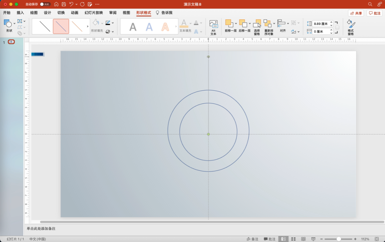Screen dimensions: 385x242
Task: Open the shape effects dropdown arrow
Action: tap(113, 32)
